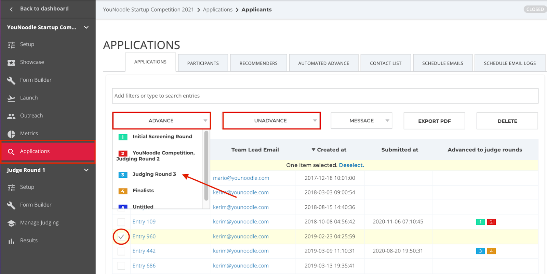This screenshot has height=274, width=547.
Task: Click red round 2 badge in Entry 109 row
Action: pos(491,222)
